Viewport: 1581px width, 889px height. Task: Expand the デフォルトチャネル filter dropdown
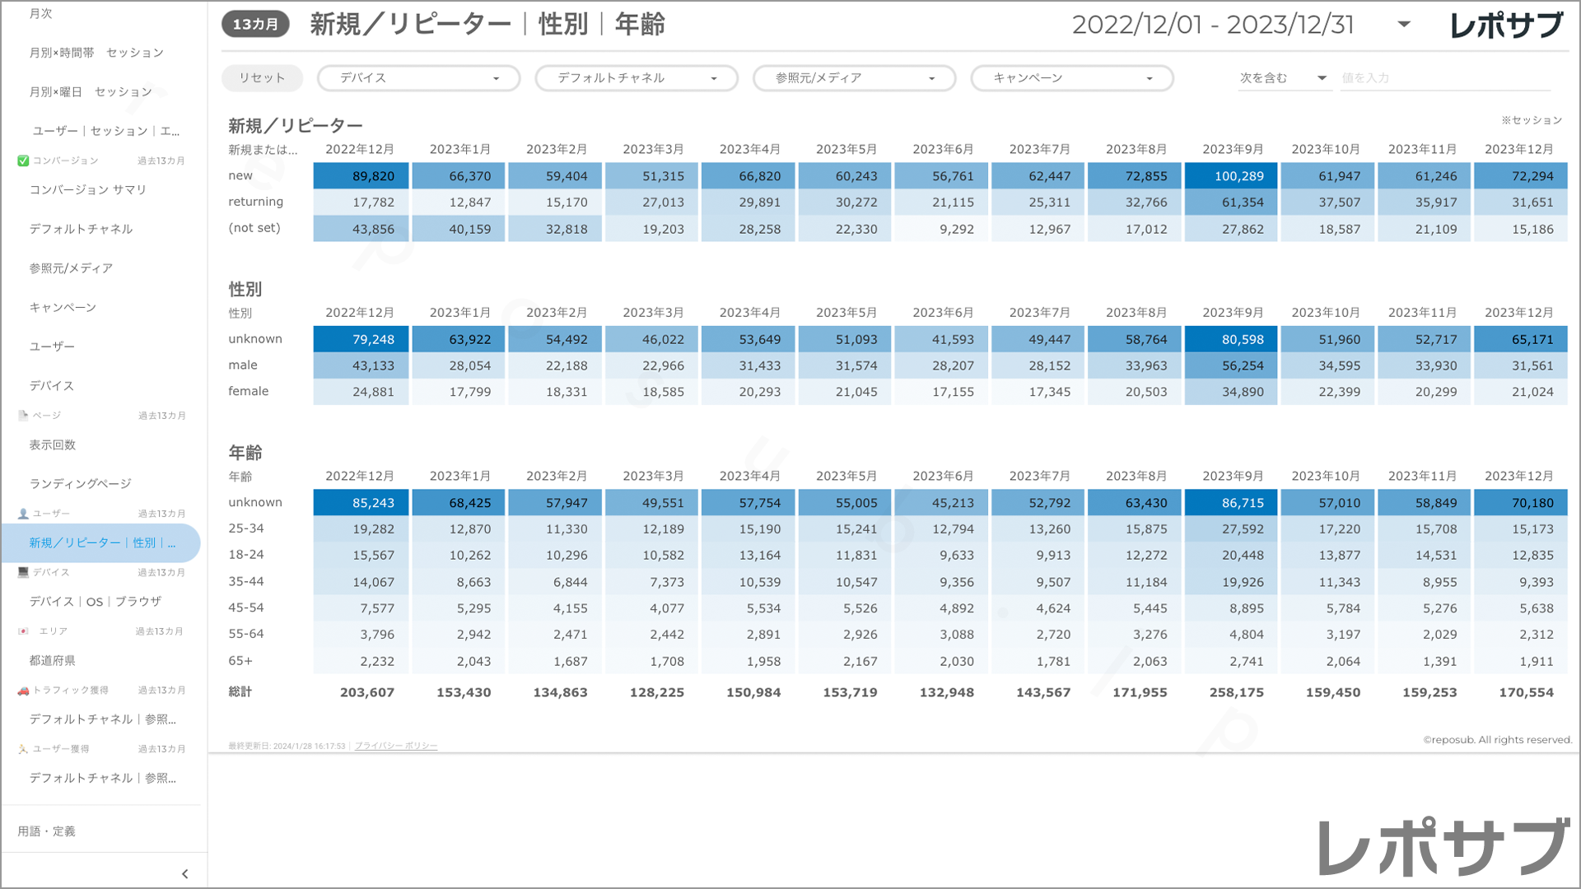[x=637, y=78]
